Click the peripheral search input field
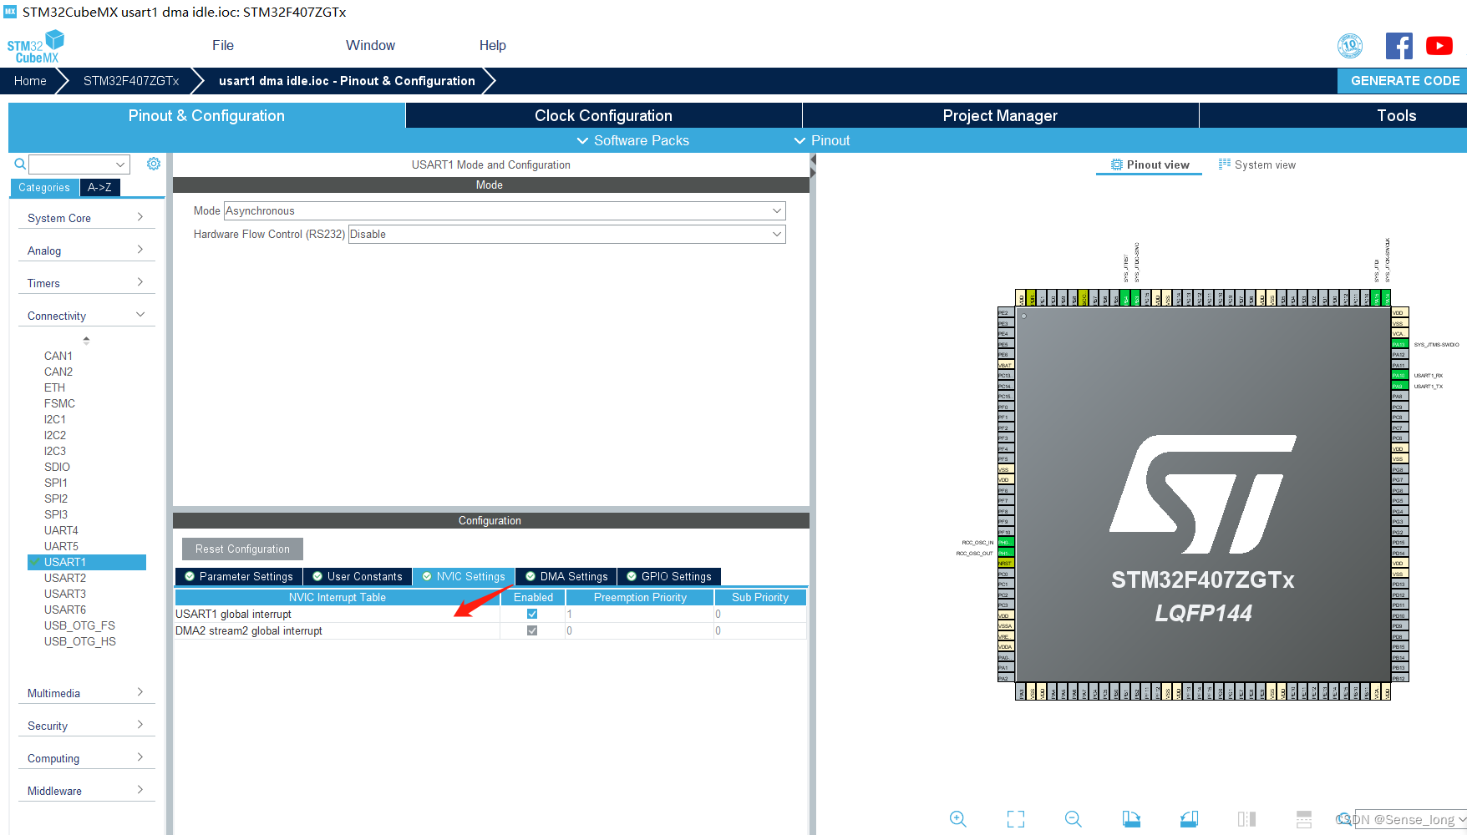The height and width of the screenshot is (835, 1467). click(71, 164)
